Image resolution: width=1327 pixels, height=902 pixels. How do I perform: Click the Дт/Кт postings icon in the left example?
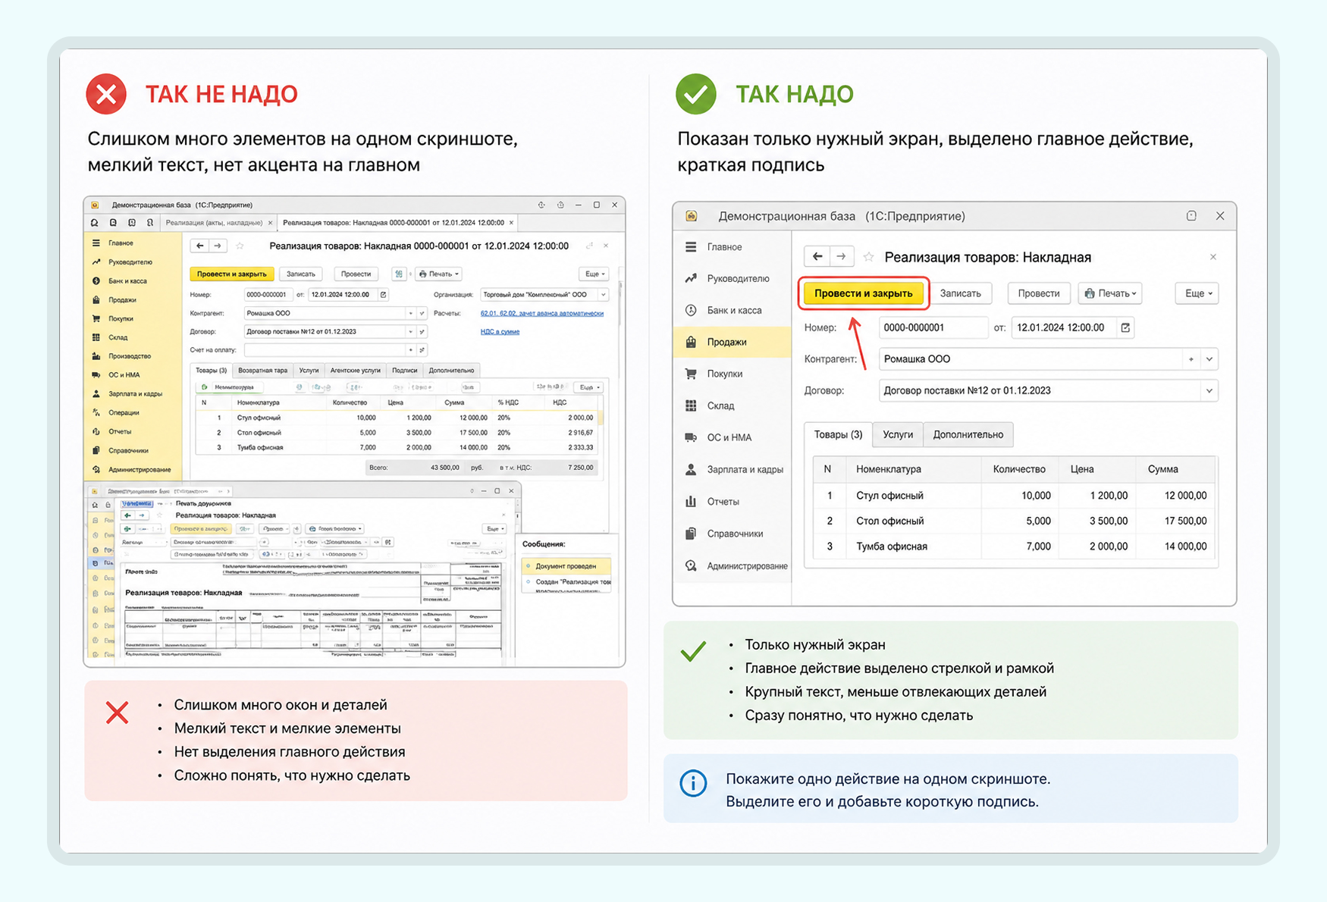point(398,274)
